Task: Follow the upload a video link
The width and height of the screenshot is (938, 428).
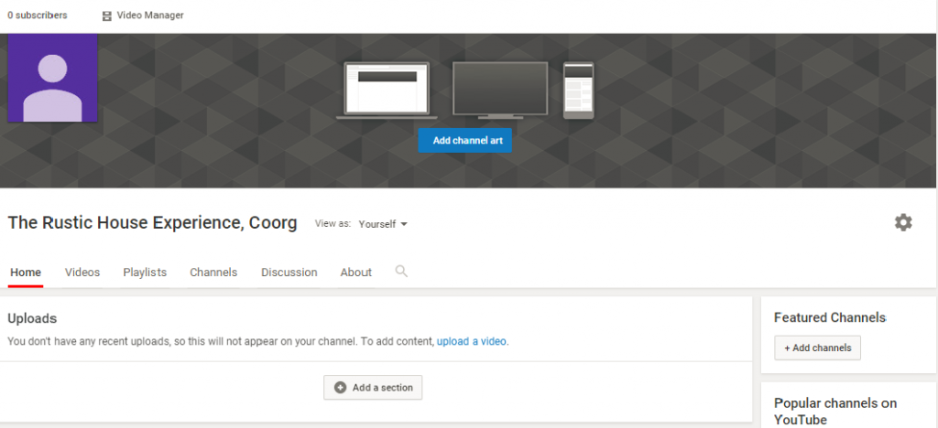Action: point(472,341)
